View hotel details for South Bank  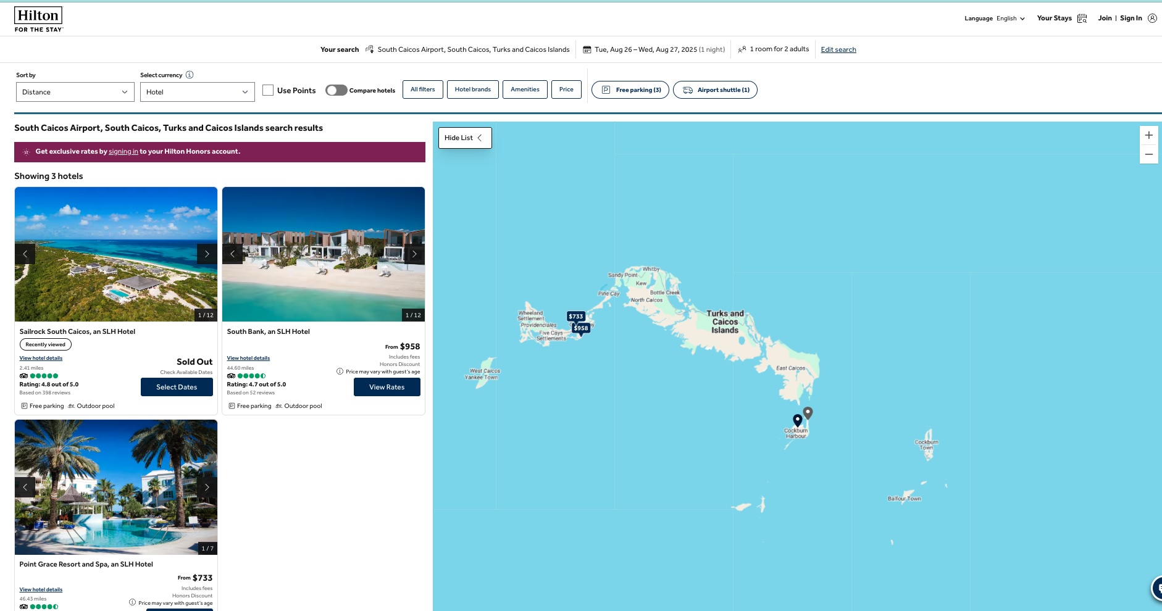click(248, 358)
